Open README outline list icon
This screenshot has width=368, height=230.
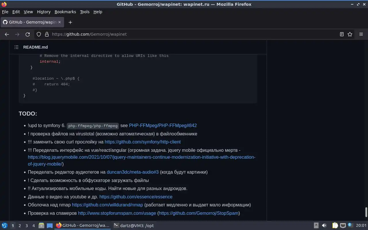16,47
